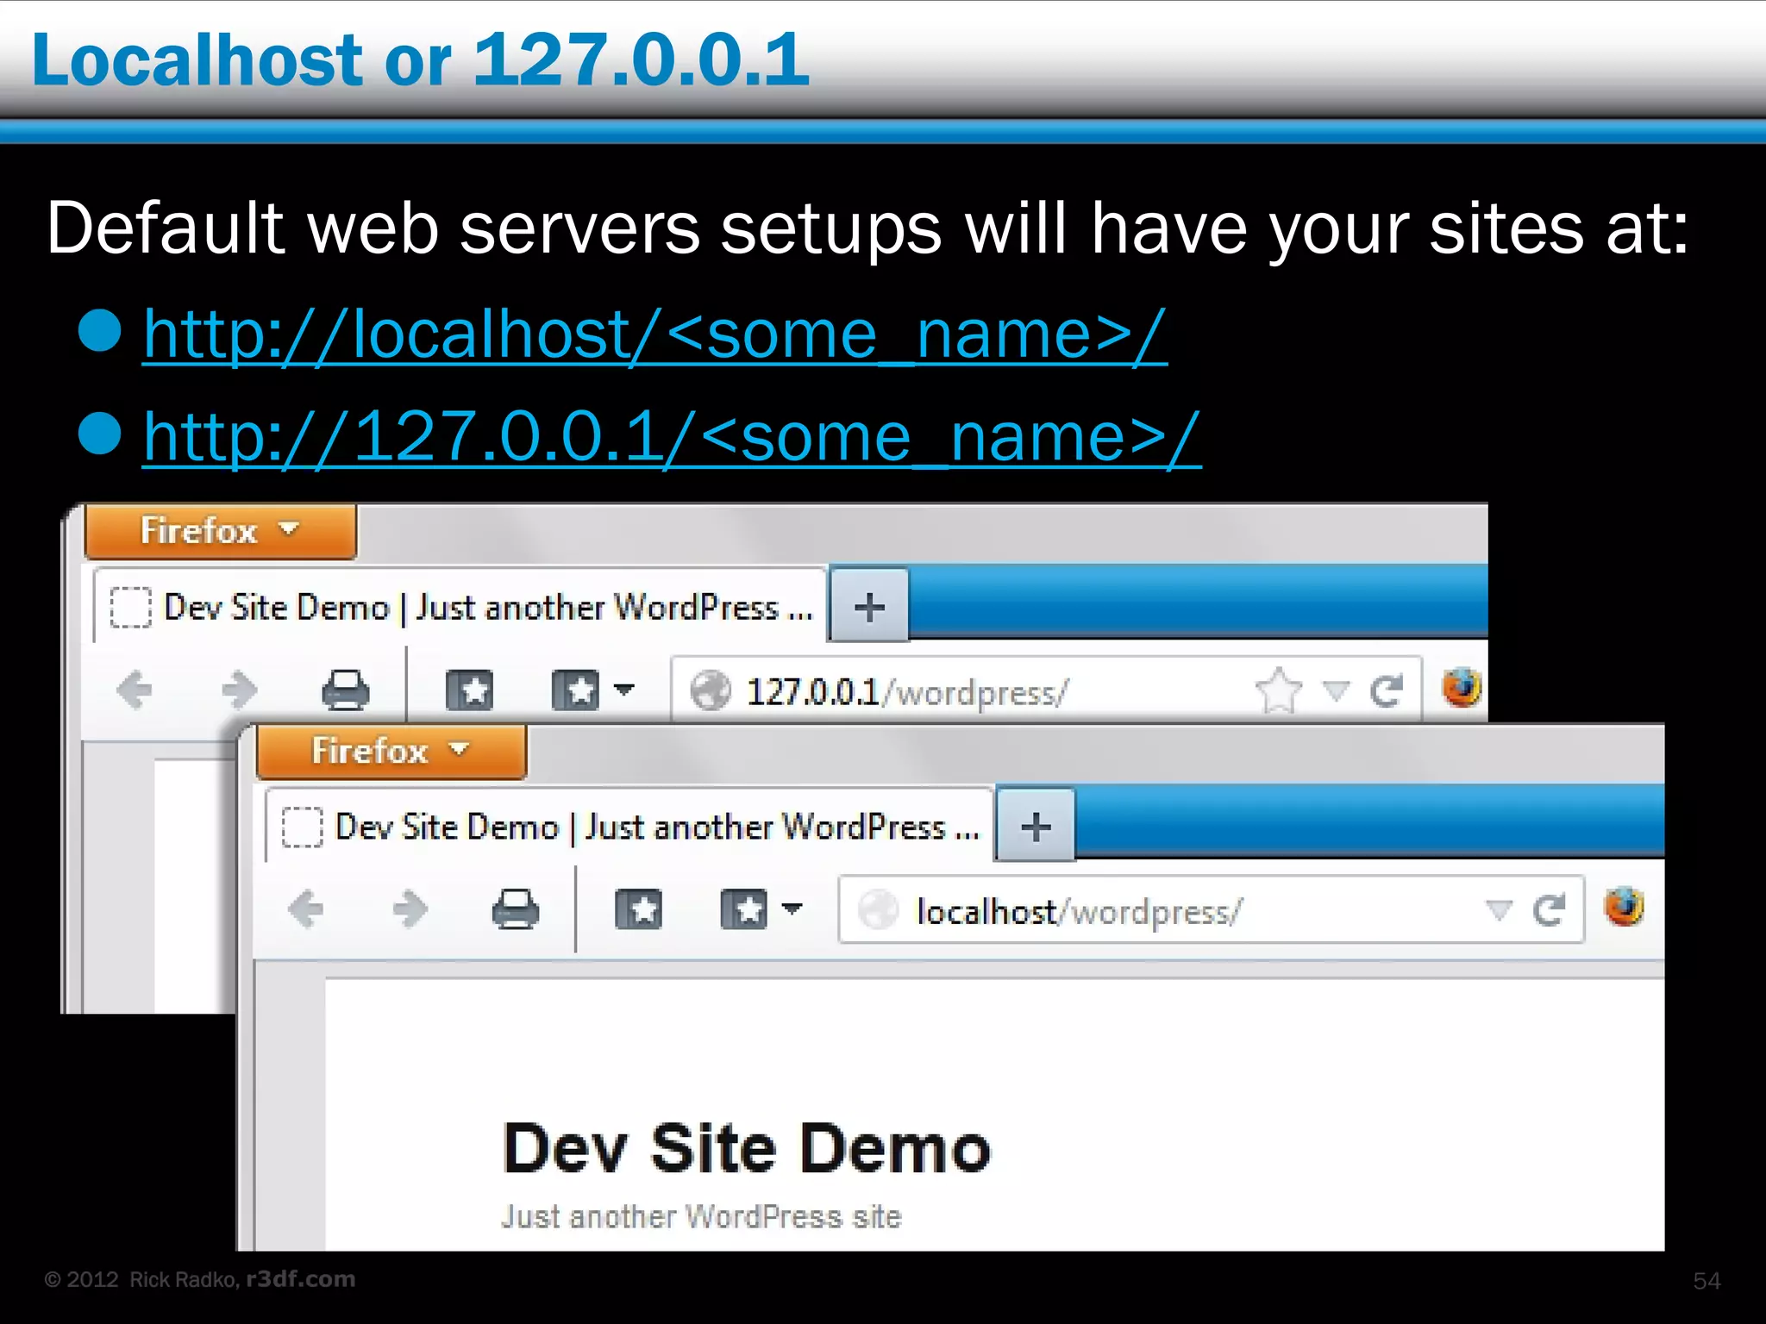Screen dimensions: 1766x1324
Task: Click the site icon beside localhost address
Action: point(879,910)
